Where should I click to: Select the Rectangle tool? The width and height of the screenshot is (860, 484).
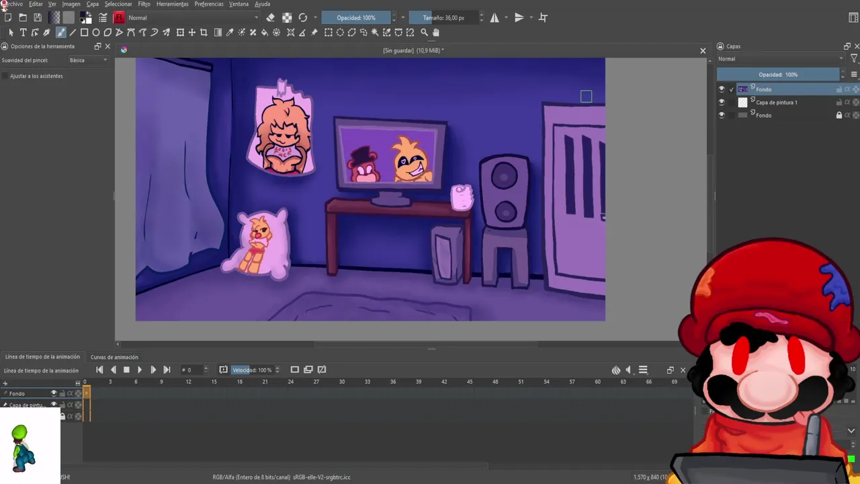tap(84, 32)
